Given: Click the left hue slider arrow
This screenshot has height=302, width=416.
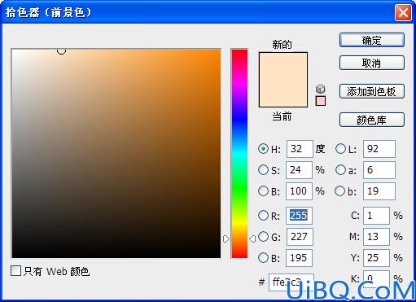Looking at the screenshot, I should (x=226, y=239).
